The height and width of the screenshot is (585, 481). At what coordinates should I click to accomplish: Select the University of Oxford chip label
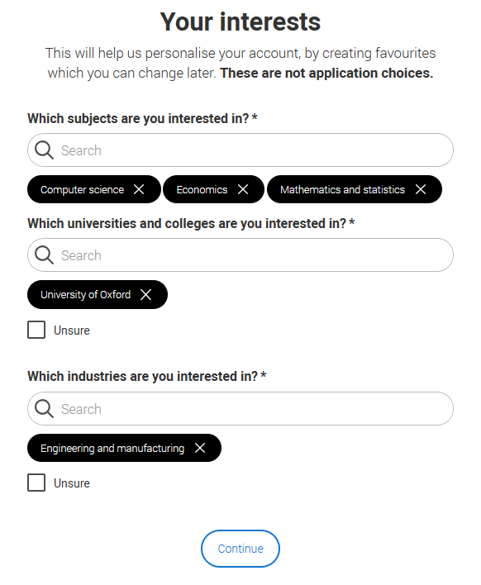85,295
